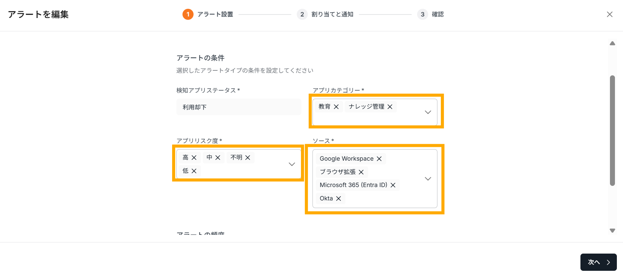Remove the Okta source tag
623x275 pixels.
(x=339, y=199)
